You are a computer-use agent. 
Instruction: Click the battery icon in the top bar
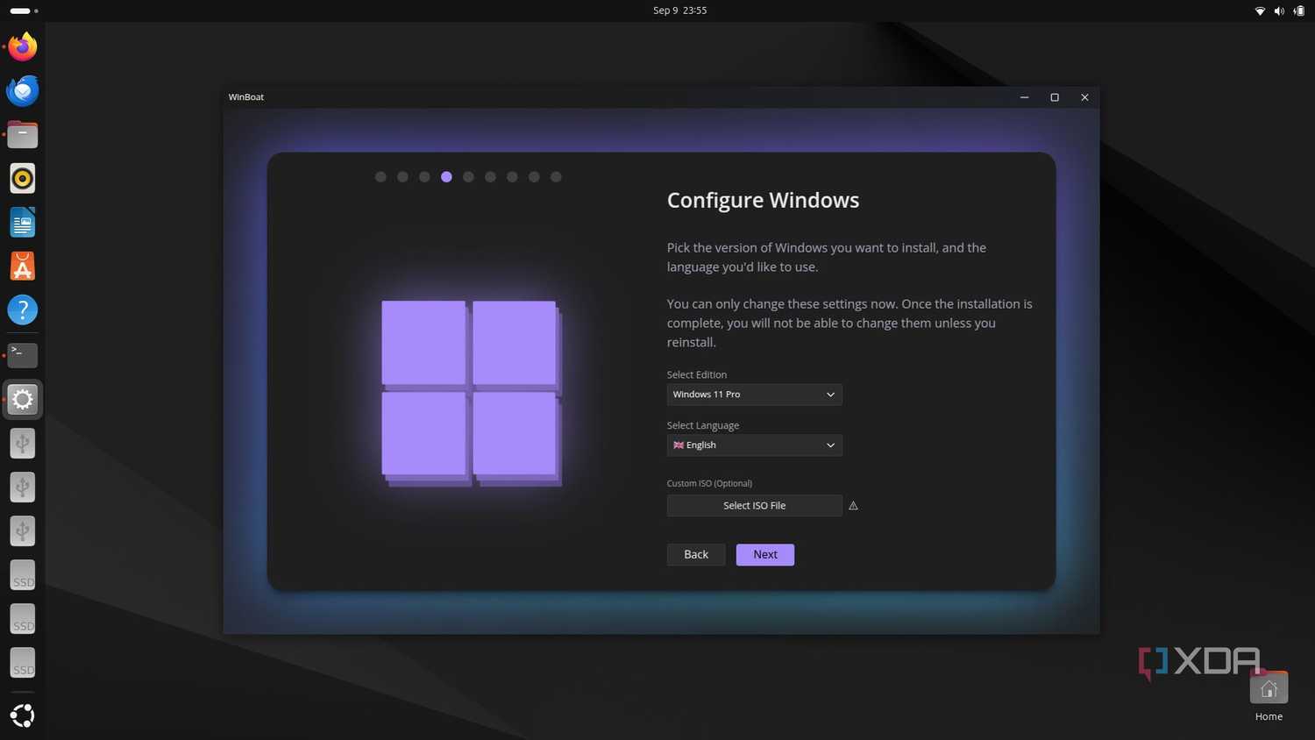tap(1298, 11)
